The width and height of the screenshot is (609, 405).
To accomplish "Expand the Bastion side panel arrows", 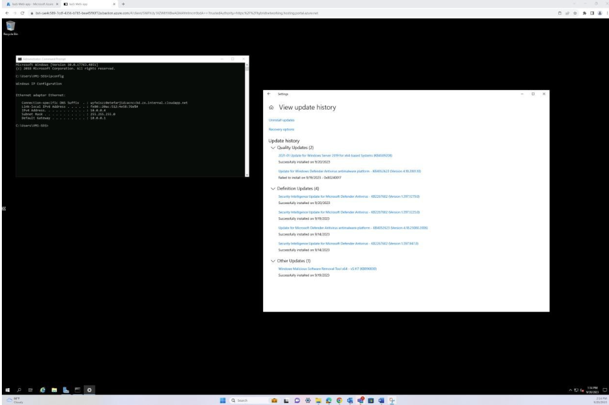I will tap(4, 208).
